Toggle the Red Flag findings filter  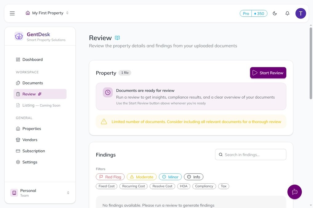(x=110, y=177)
